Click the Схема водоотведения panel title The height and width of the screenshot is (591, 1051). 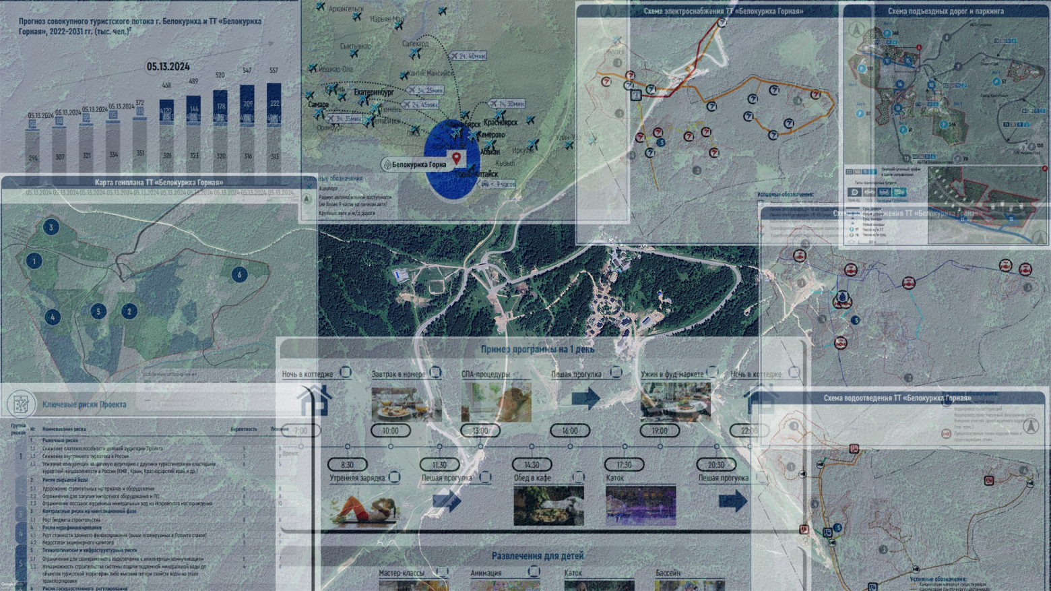897,398
